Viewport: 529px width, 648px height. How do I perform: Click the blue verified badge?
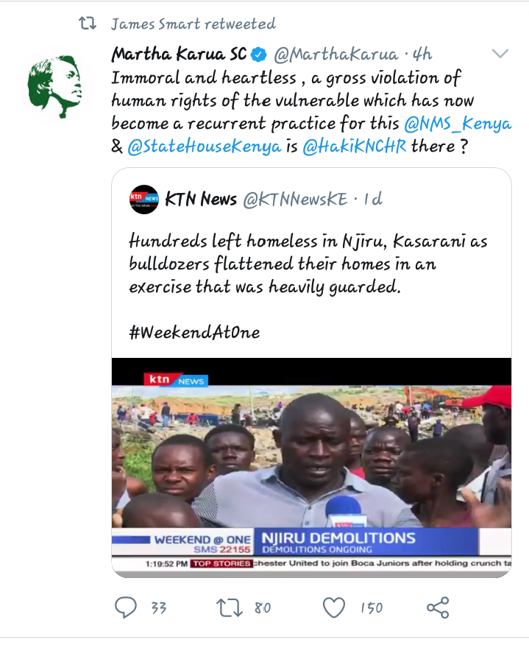[259, 54]
